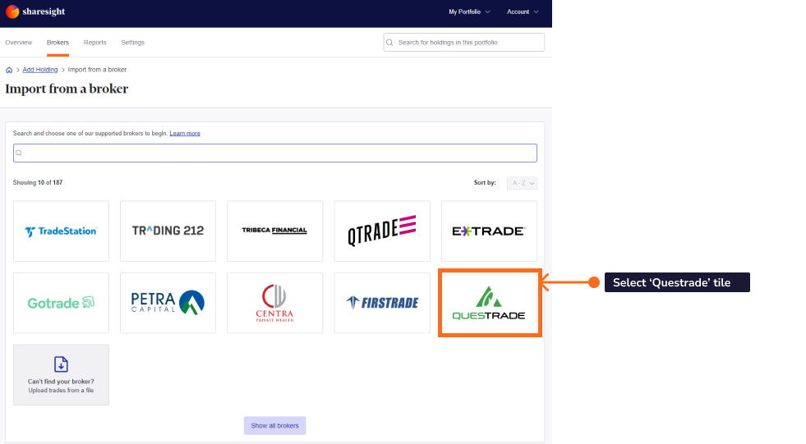
Task: Pick the Tribeca Financial tile
Action: tap(275, 231)
